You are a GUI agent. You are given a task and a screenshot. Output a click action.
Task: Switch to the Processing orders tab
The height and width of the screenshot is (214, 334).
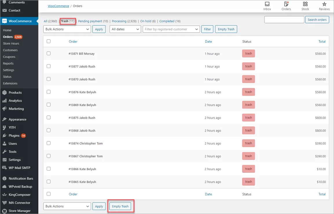(119, 21)
